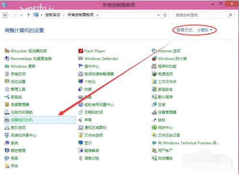
Task: Open 显示 display link
Action: (x=88, y=143)
